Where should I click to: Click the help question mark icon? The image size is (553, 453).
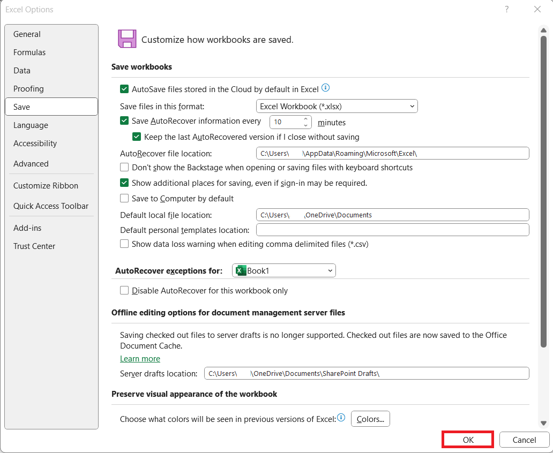tap(507, 9)
